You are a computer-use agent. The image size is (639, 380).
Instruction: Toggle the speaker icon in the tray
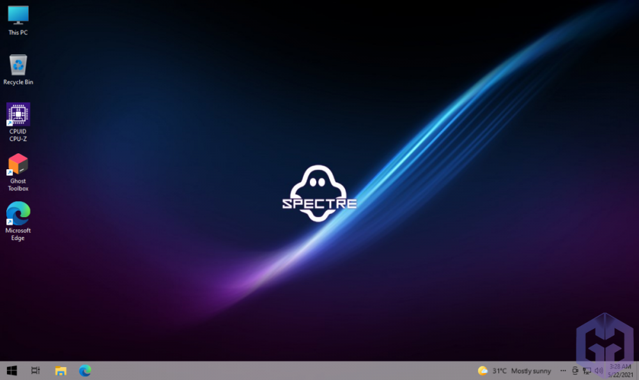tap(598, 370)
